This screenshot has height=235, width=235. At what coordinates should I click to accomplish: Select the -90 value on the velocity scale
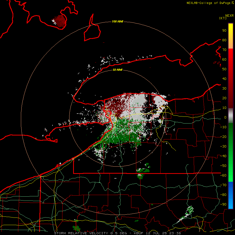(x=223, y=204)
